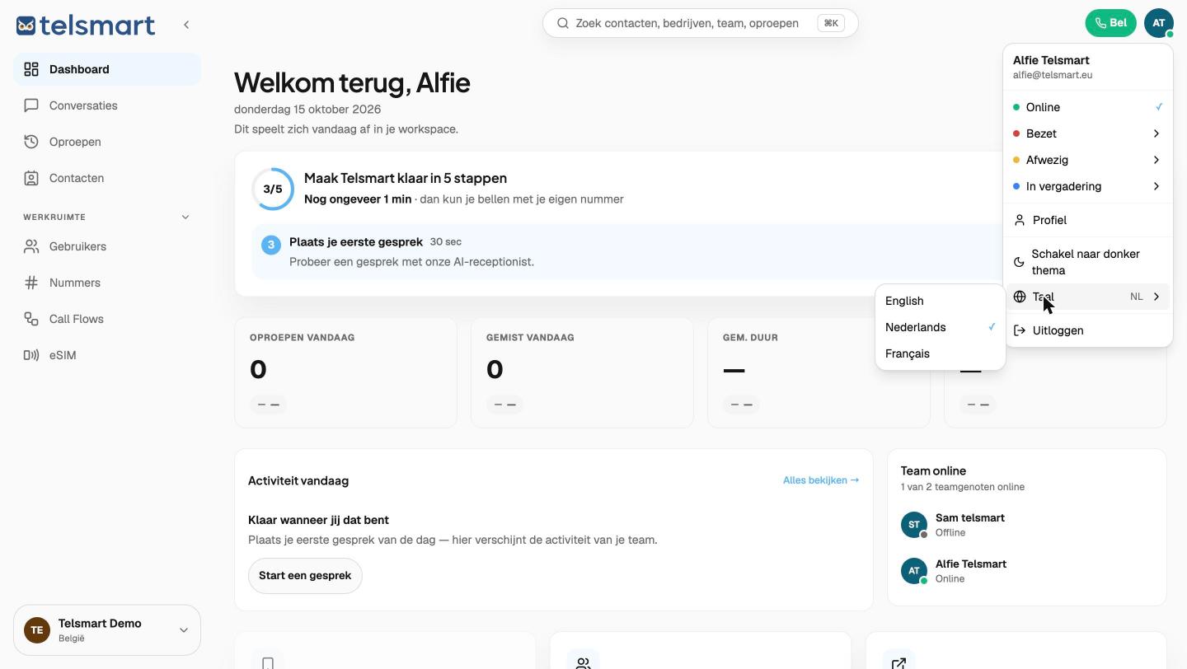Select Alfie Telsmart in Team online
Image resolution: width=1187 pixels, height=669 pixels.
pos(1027,571)
